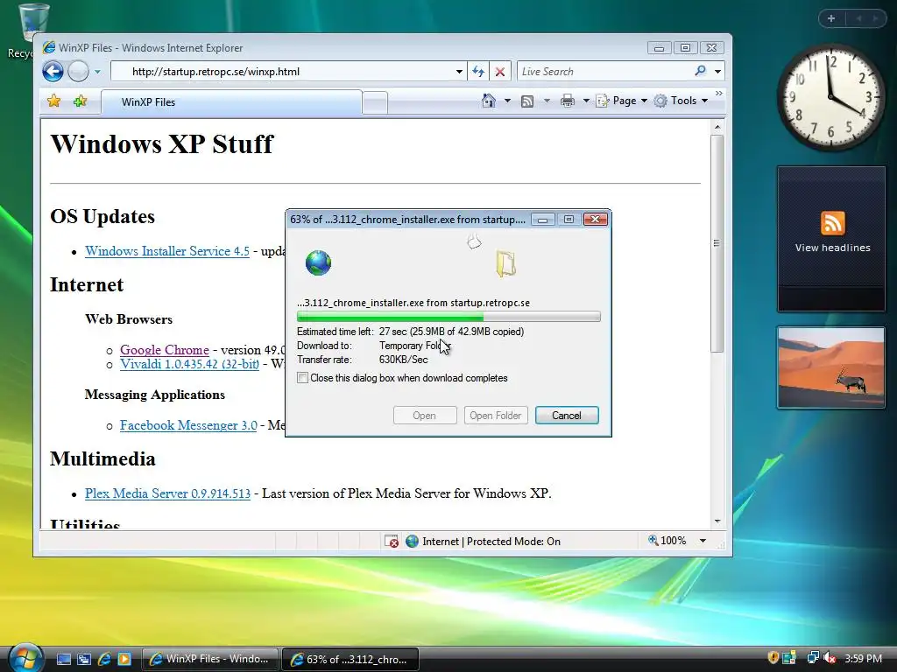Click the green download progress bar

pos(448,317)
